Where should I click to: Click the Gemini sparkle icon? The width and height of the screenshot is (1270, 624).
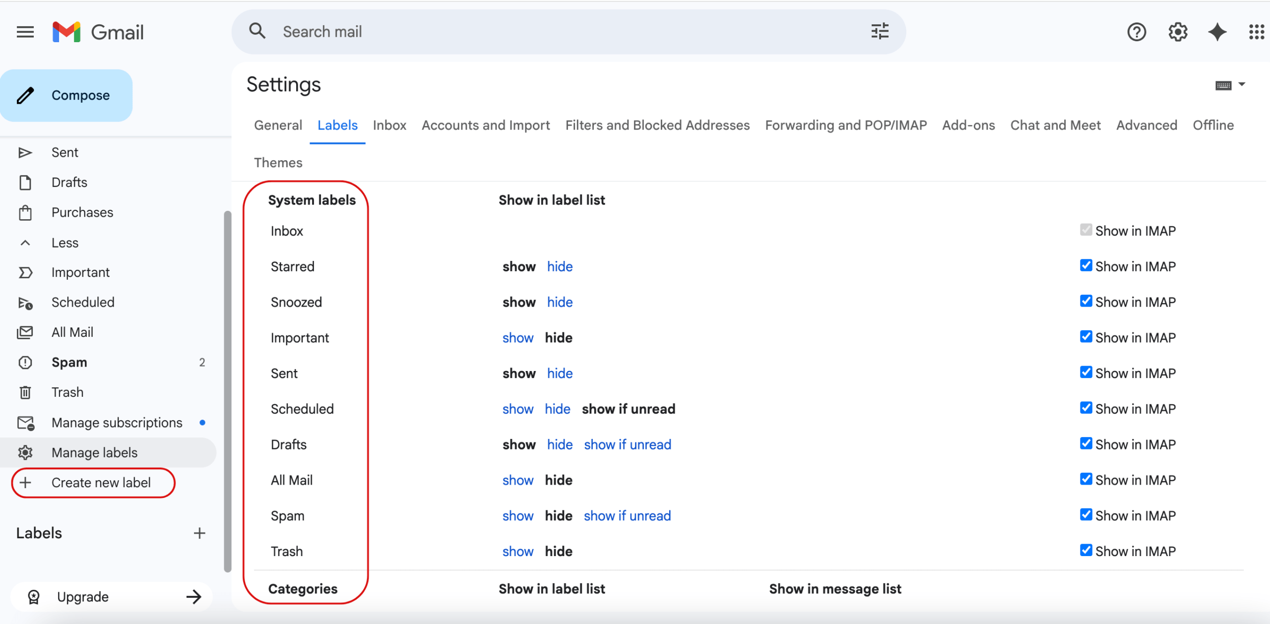click(1216, 32)
